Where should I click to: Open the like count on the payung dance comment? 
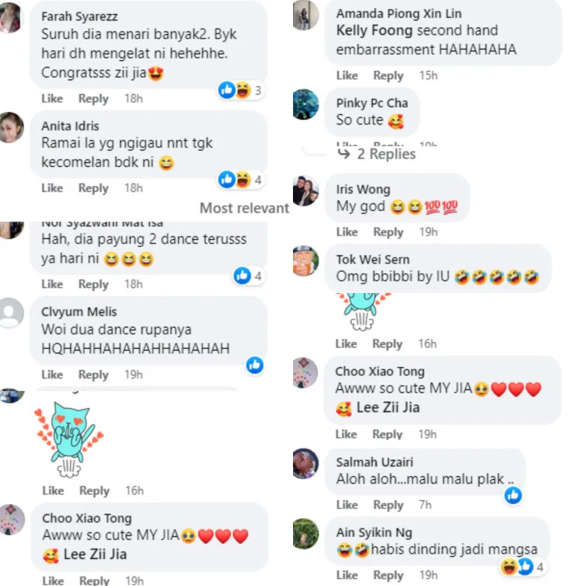tap(249, 276)
